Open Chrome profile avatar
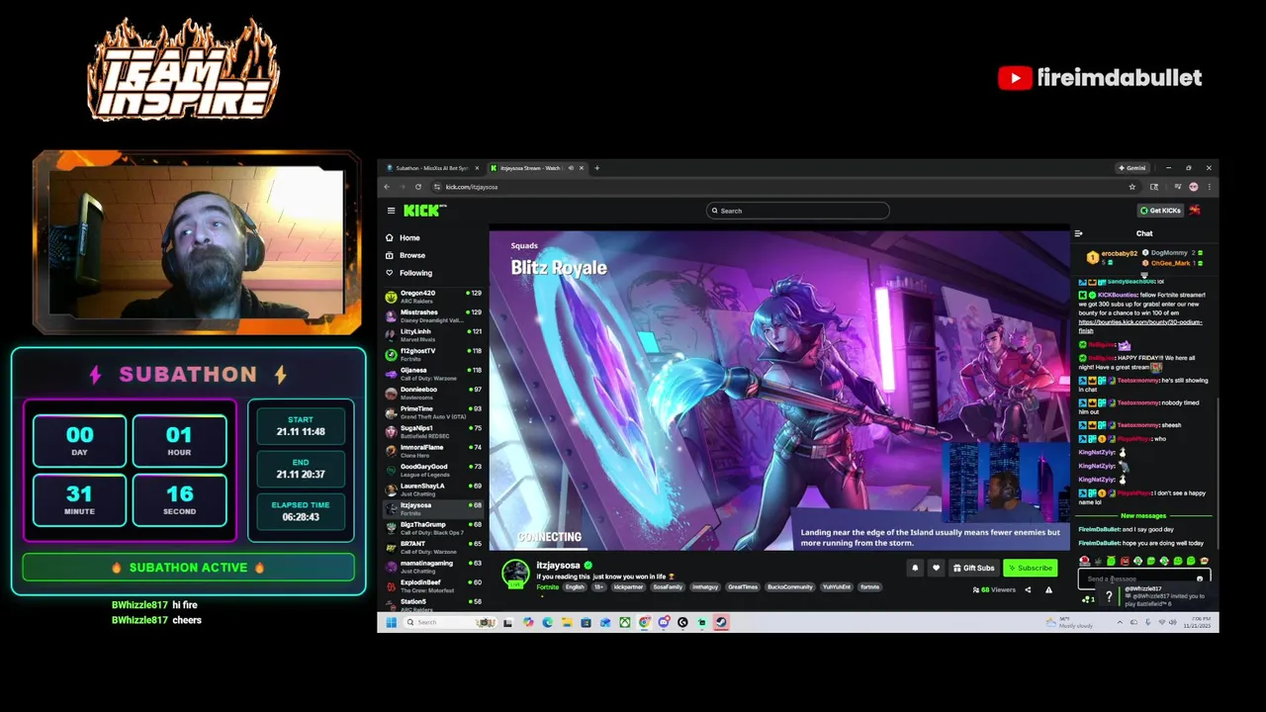The image size is (1266, 712). (1194, 187)
